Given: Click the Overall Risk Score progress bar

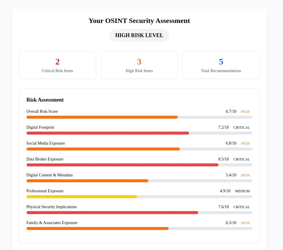Looking at the screenshot, I should click(102, 117).
